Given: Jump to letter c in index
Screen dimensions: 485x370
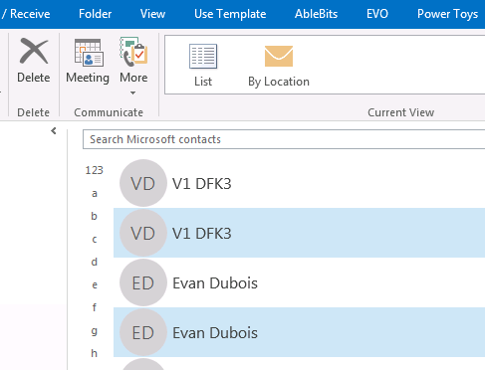Looking at the screenshot, I should click(x=95, y=239).
